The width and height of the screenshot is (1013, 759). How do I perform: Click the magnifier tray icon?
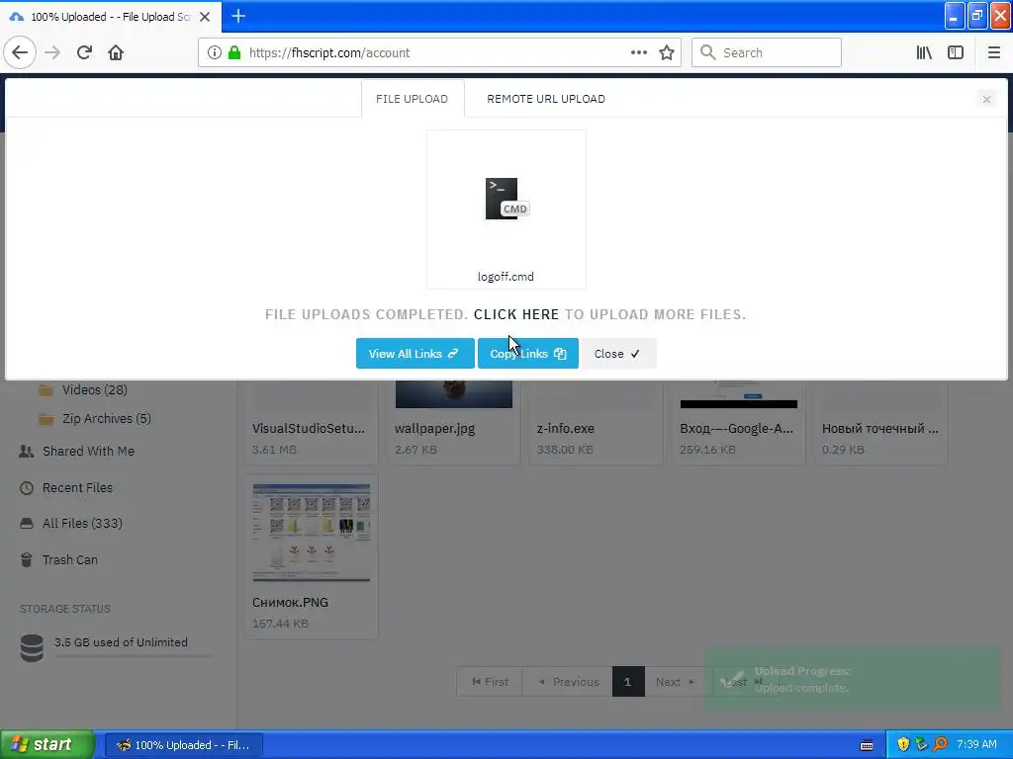tap(940, 745)
